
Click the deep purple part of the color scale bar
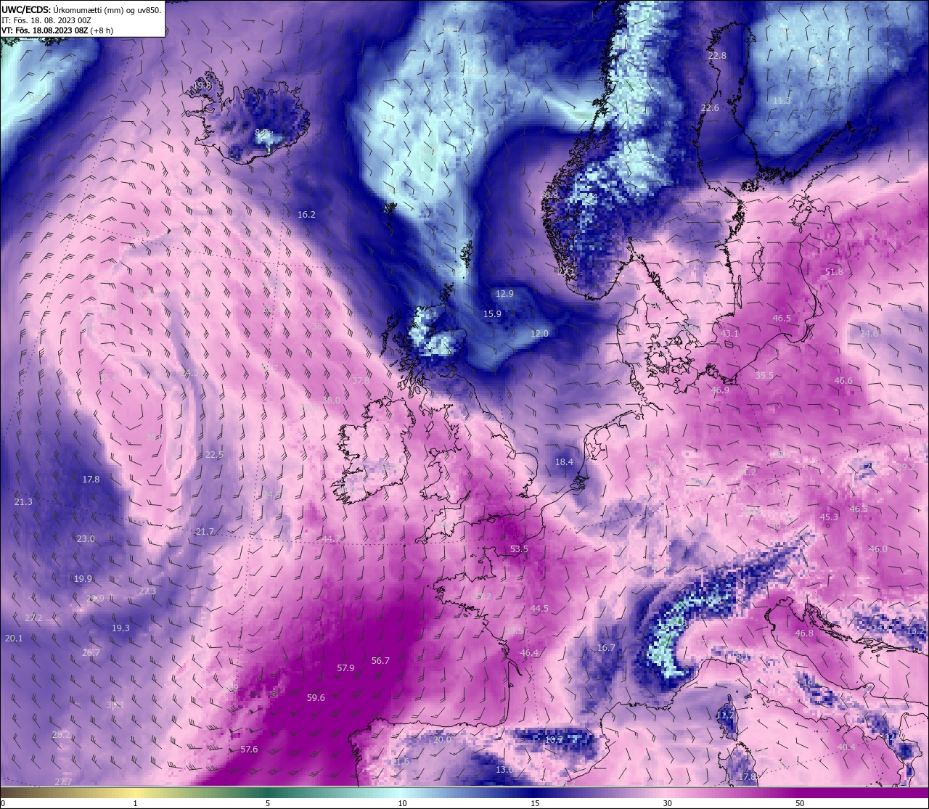(x=864, y=792)
